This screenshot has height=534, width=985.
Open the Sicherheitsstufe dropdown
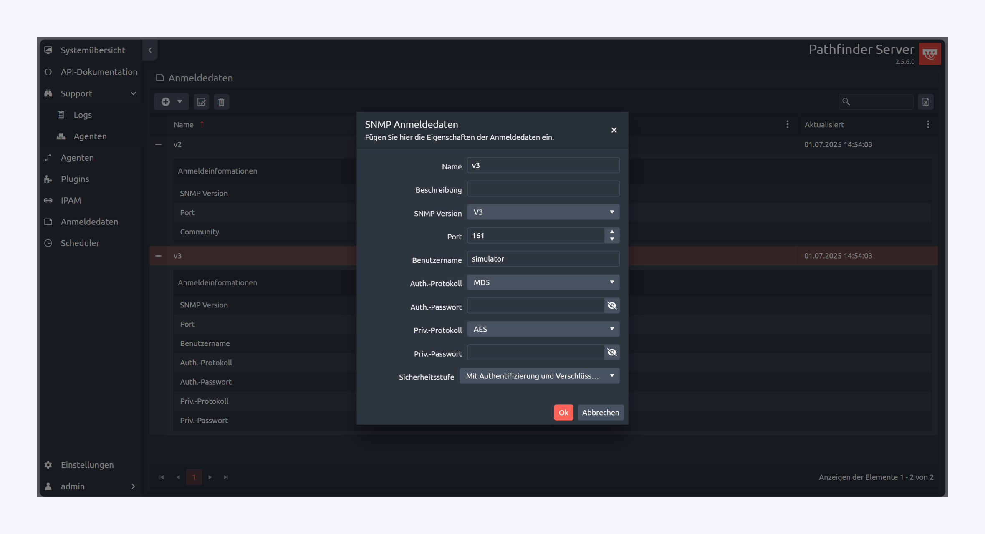pyautogui.click(x=539, y=376)
